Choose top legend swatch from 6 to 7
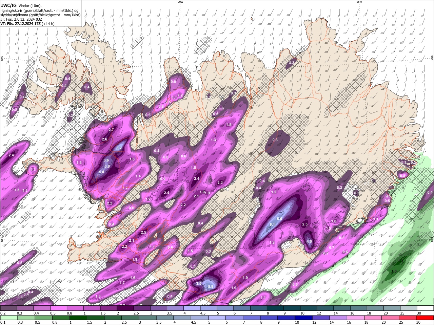The image size is (434, 325). (x=241, y=308)
